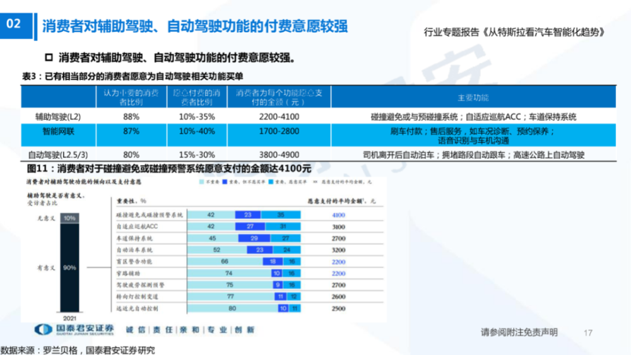Click the 愿意付费的消费者比例 column header
The height and width of the screenshot is (355, 631).
tap(197, 97)
